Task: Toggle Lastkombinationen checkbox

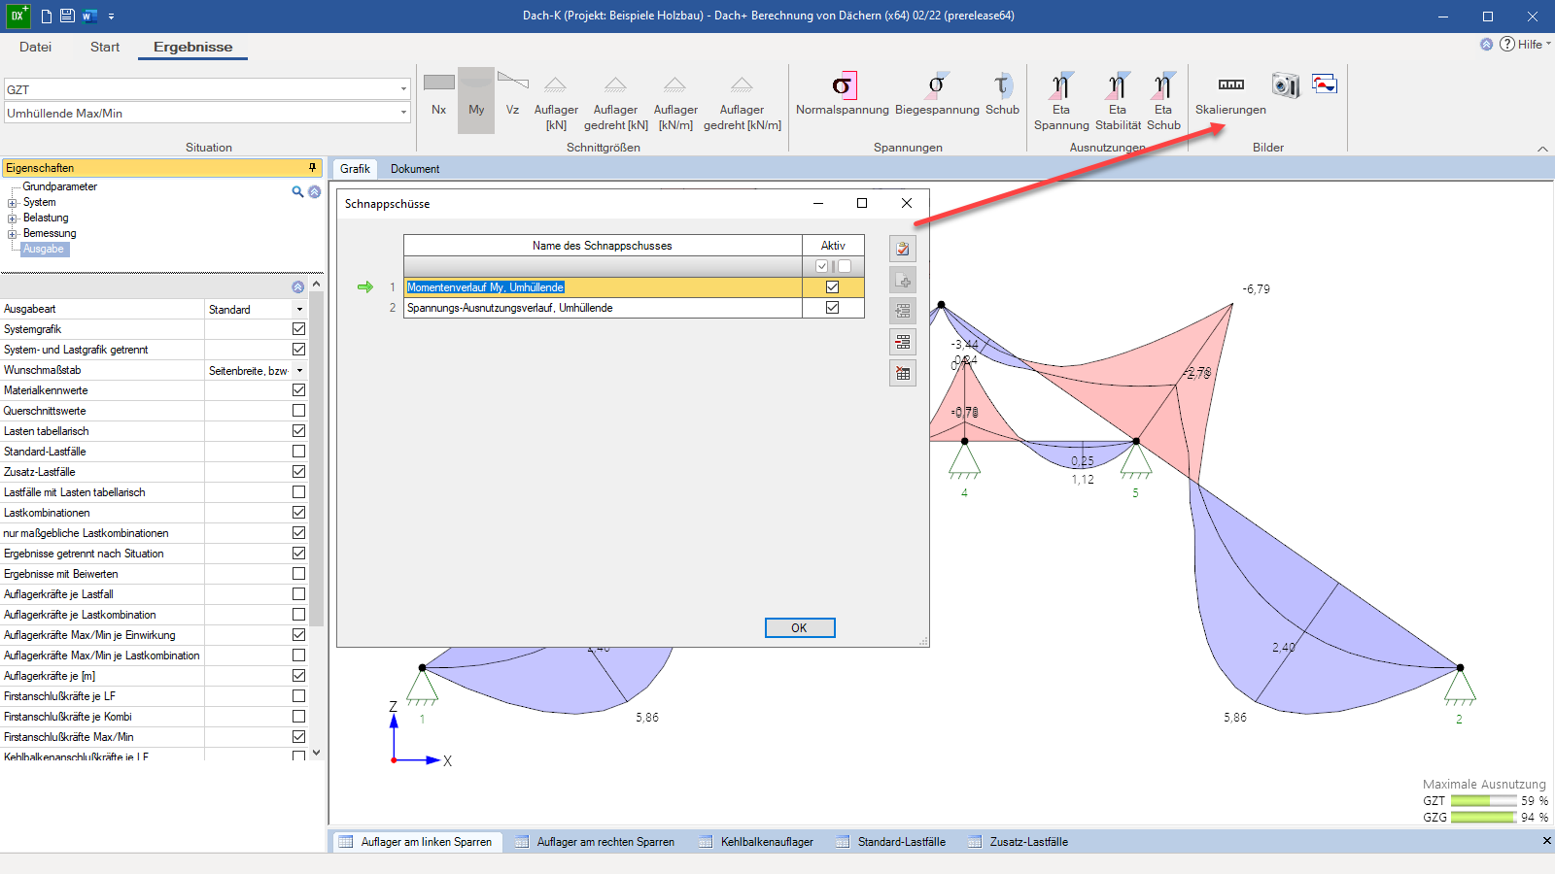Action: 298,513
